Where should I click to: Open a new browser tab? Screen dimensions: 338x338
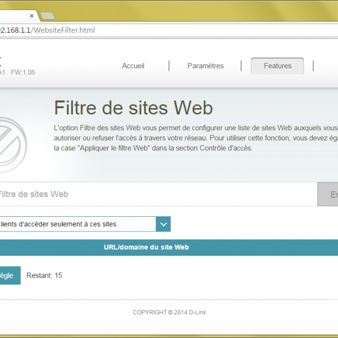click(47, 15)
